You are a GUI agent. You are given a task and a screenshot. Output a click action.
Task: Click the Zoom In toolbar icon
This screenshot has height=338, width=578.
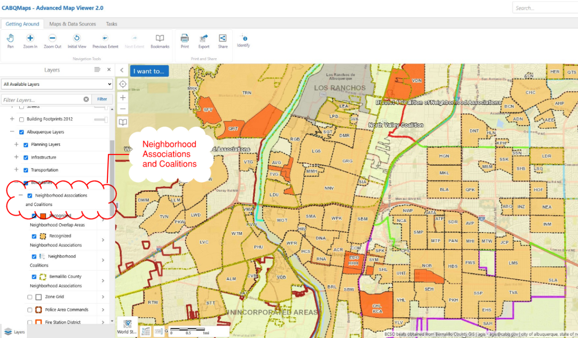click(x=30, y=41)
